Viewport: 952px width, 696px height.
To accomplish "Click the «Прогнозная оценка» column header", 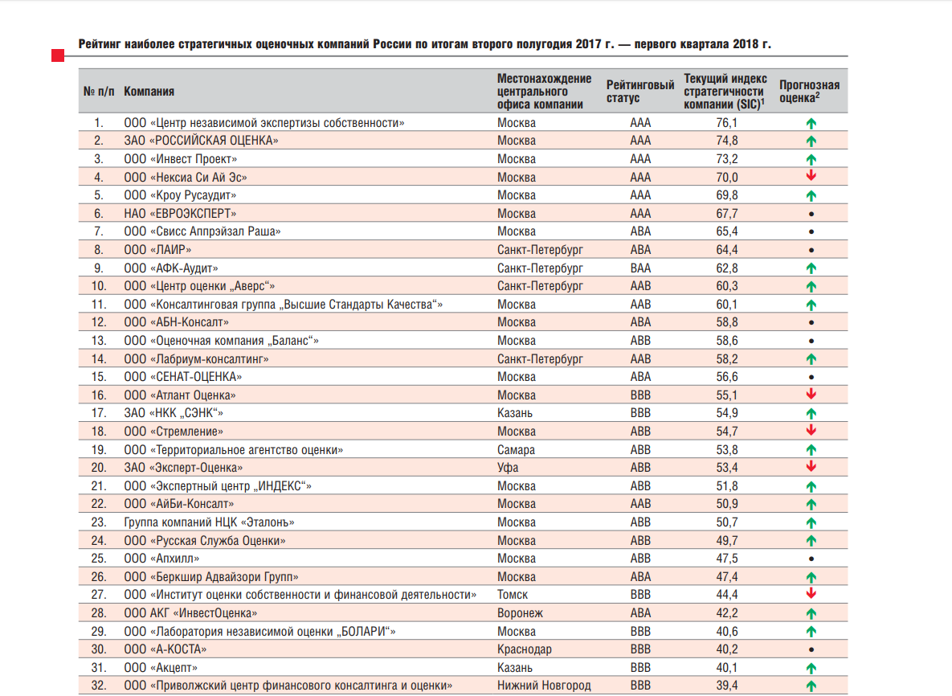I will tap(809, 92).
